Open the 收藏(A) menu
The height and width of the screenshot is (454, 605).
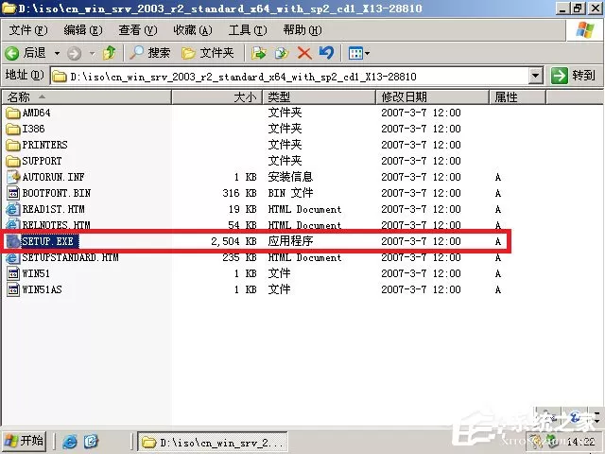point(193,29)
